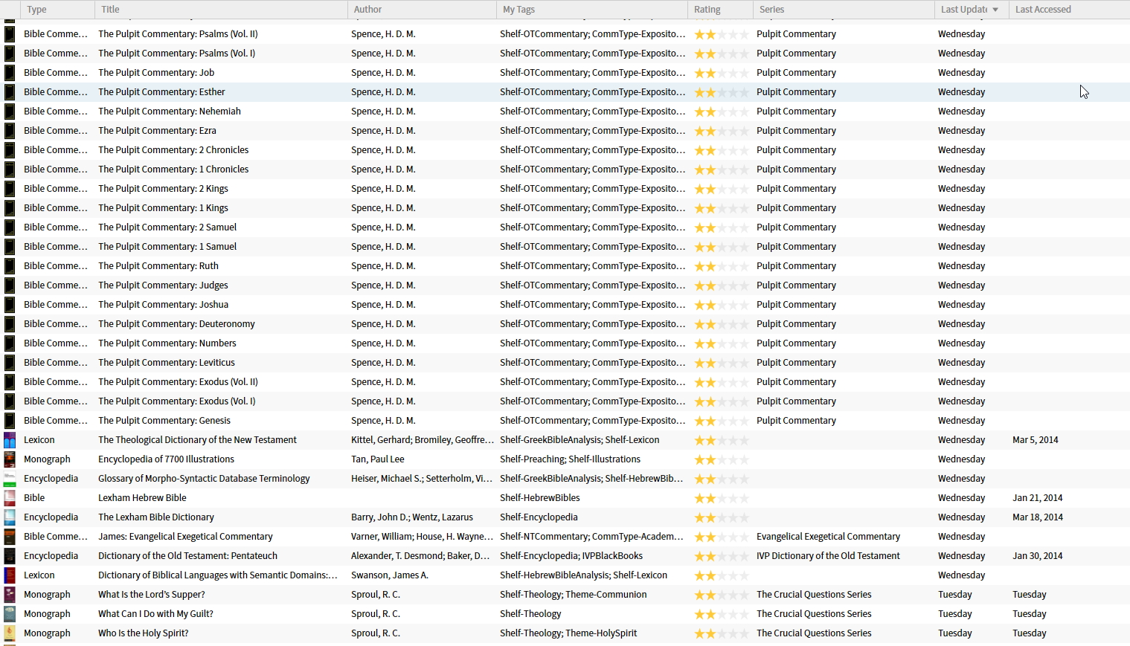Sort by the Series column header
The width and height of the screenshot is (1130, 646).
coord(844,10)
